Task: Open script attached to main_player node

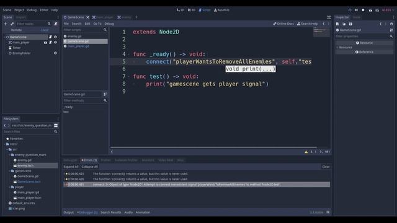Action: pos(50,43)
